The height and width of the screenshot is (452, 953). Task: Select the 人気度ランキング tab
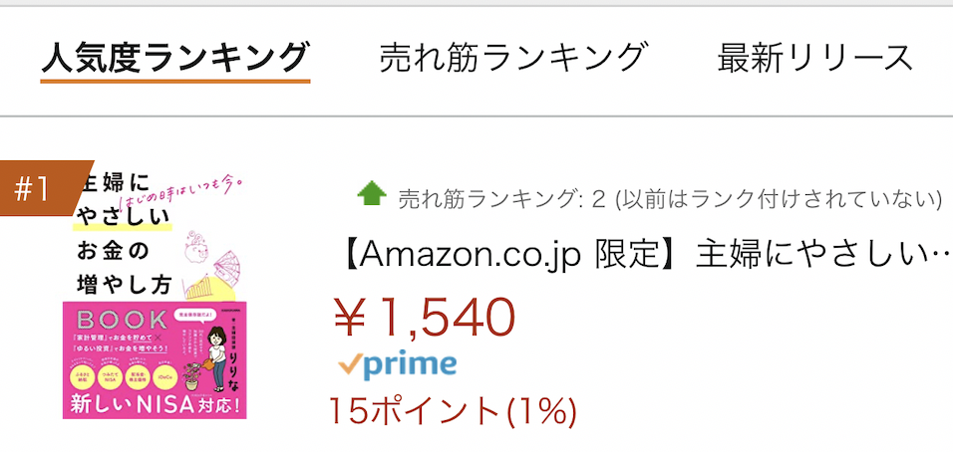175,59
